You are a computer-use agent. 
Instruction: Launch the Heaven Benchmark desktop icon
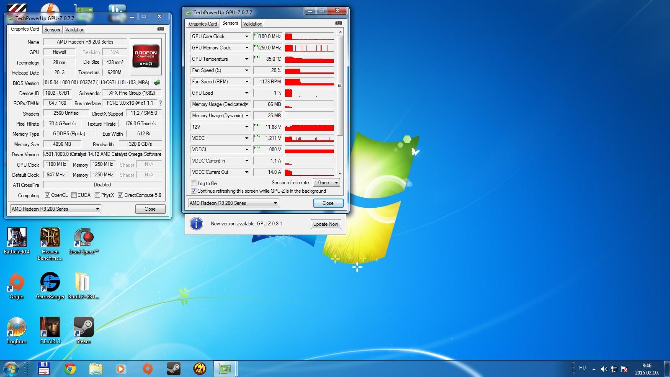pyautogui.click(x=50, y=244)
